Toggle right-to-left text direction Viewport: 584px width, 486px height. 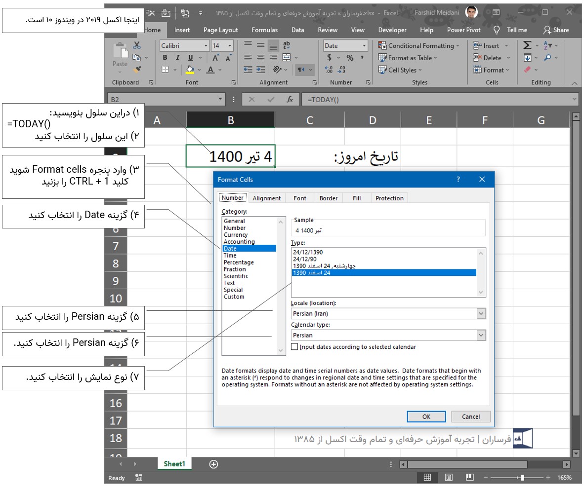[300, 70]
